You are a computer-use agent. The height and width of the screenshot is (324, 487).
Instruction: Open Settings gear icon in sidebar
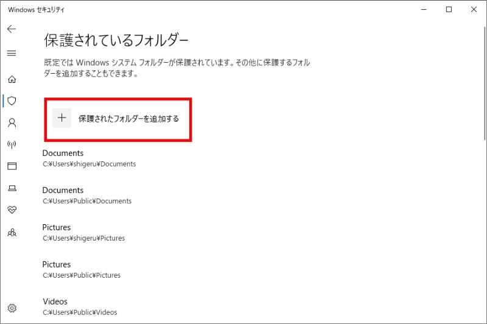point(12,308)
